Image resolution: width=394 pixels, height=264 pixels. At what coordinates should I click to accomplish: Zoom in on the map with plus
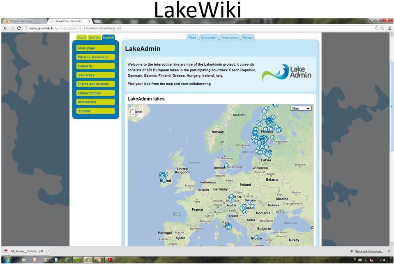click(133, 110)
